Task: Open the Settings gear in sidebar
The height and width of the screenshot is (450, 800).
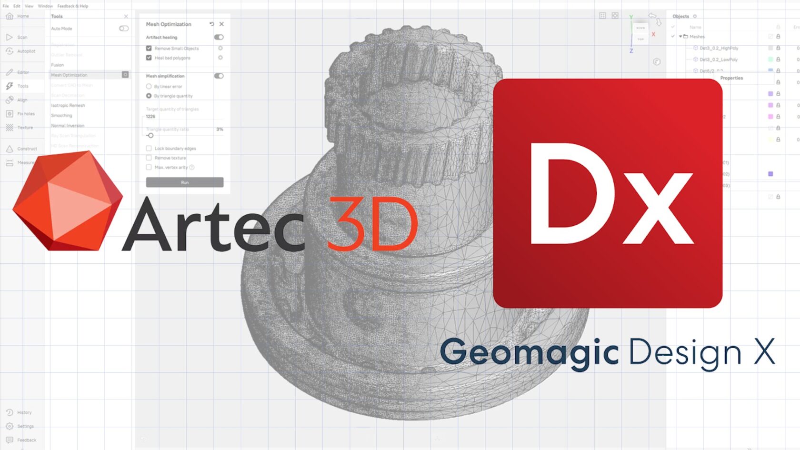Action: click(x=10, y=426)
